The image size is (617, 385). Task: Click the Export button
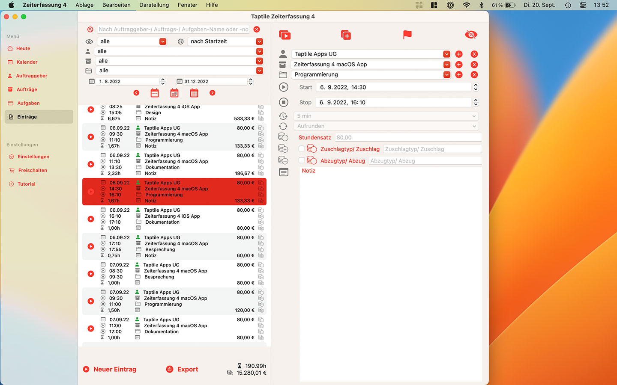182,369
